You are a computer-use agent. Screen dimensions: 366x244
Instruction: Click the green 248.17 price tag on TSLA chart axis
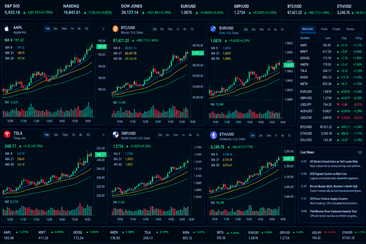(101, 155)
